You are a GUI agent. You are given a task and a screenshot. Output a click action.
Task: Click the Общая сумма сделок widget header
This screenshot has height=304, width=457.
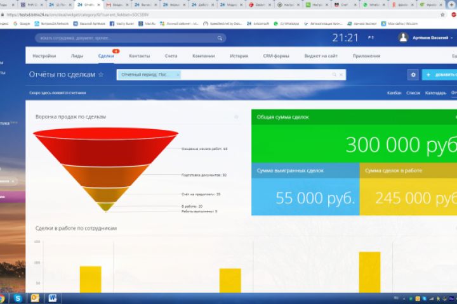click(354, 117)
